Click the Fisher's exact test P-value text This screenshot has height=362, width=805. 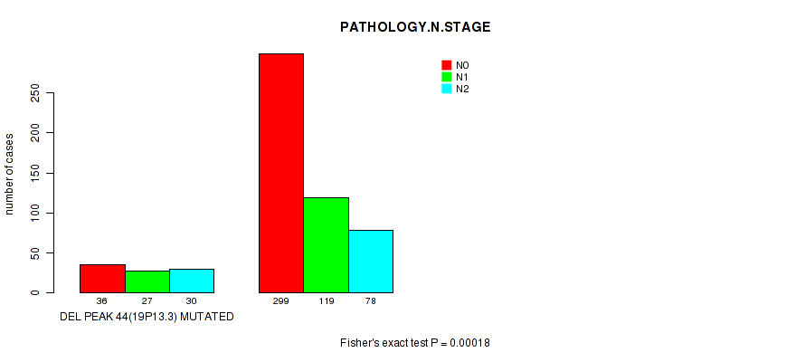[x=415, y=343]
